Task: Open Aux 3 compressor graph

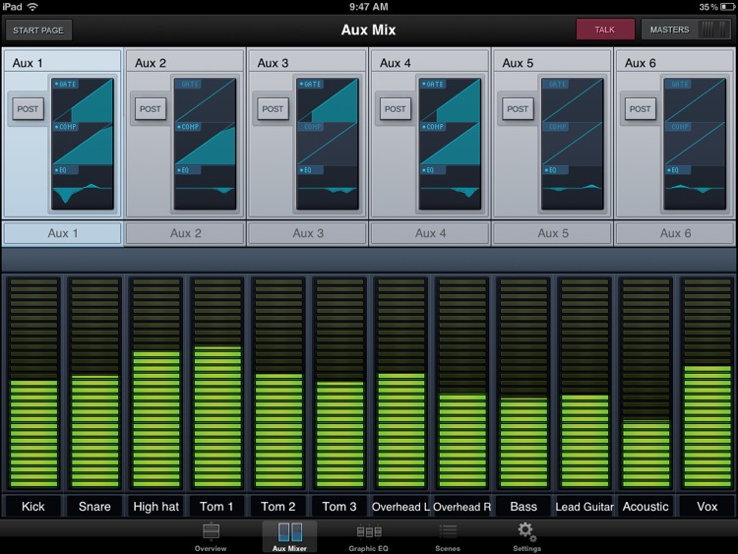Action: tap(328, 144)
